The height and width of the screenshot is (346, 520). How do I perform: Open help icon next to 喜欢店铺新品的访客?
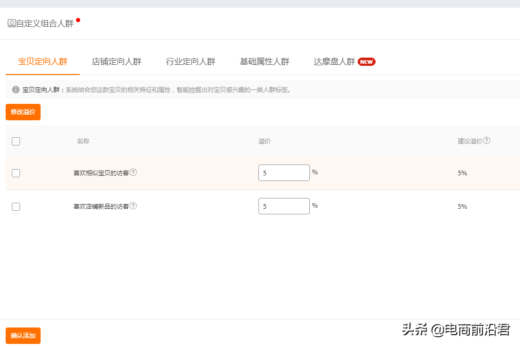pos(133,205)
